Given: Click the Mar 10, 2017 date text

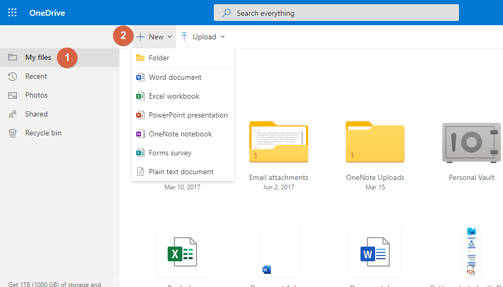Looking at the screenshot, I should click(x=182, y=187).
